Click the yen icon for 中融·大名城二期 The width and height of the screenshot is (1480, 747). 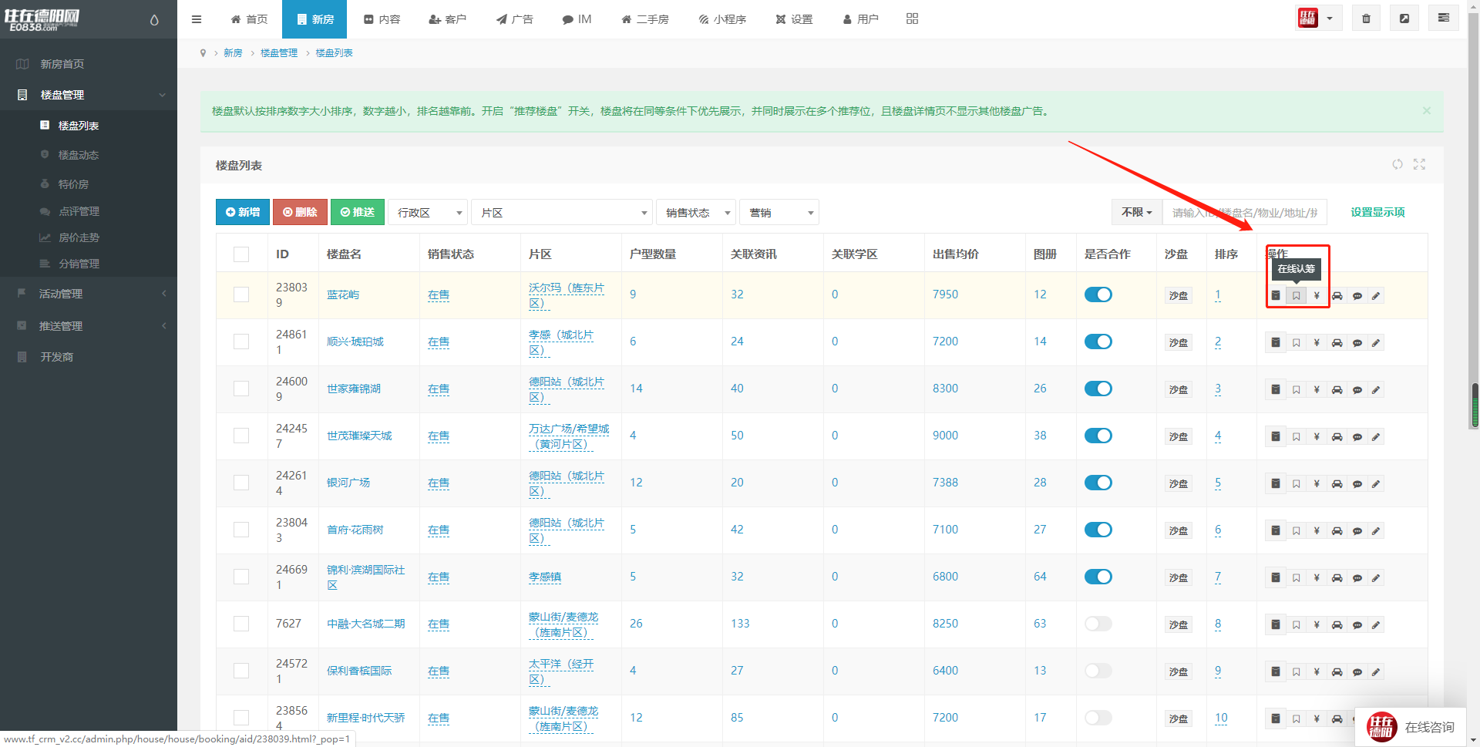coord(1317,625)
